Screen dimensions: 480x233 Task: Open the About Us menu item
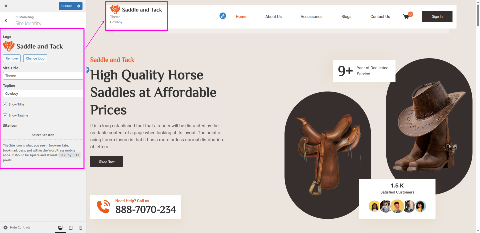coord(273,16)
